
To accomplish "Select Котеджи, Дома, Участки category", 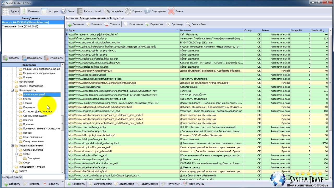I will [x=37, y=111].
